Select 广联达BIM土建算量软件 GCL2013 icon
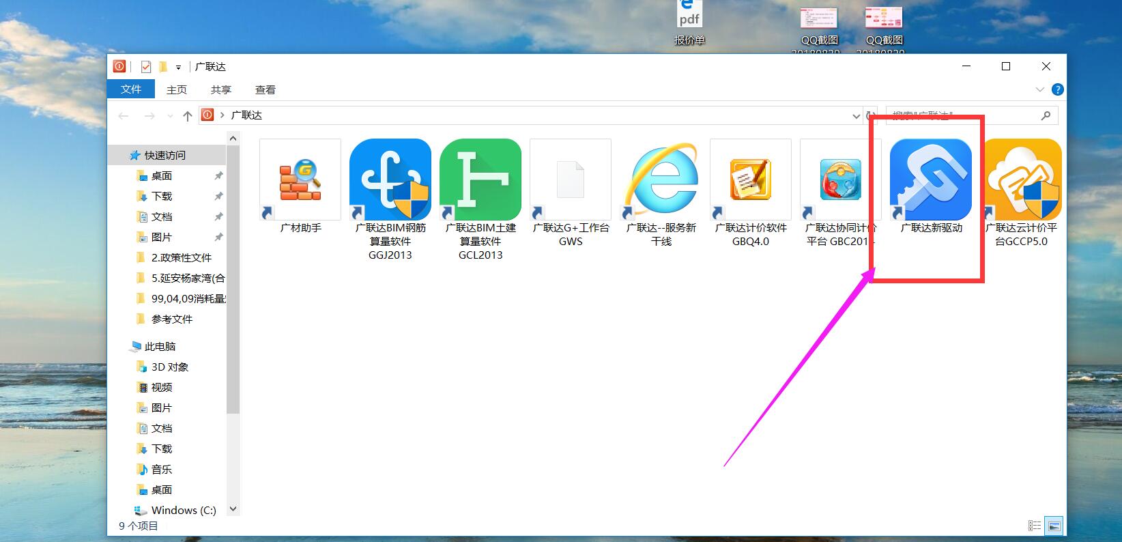The width and height of the screenshot is (1122, 542). 480,180
